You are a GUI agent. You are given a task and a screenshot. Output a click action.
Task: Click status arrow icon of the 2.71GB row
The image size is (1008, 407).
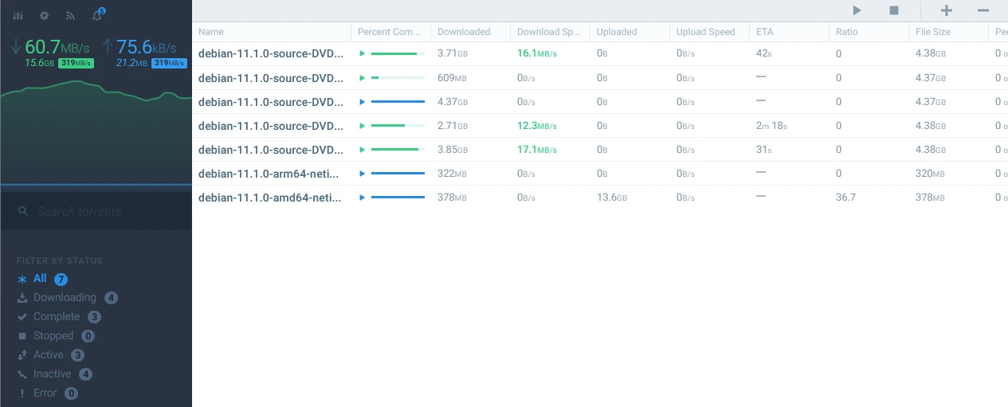coord(363,126)
